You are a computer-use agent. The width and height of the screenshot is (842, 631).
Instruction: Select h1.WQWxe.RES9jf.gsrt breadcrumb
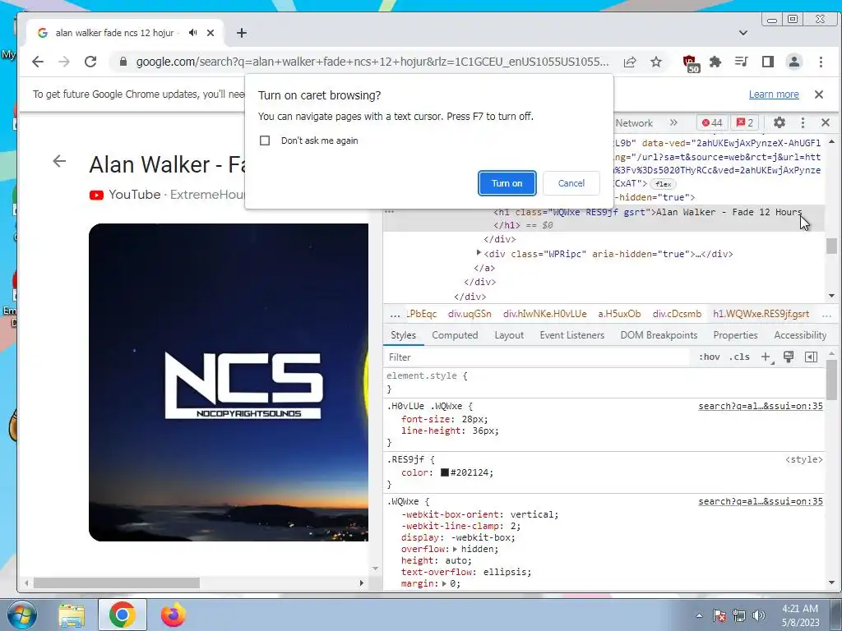click(761, 315)
